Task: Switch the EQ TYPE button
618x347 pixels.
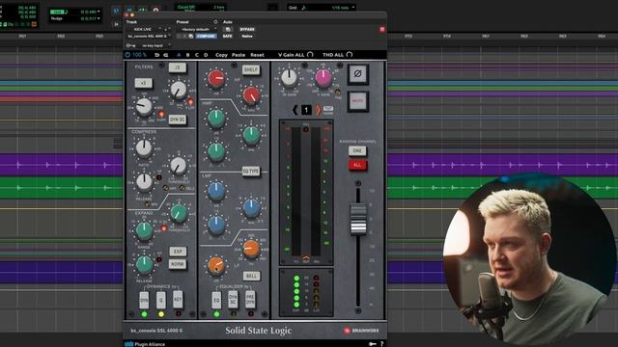Action: [251, 172]
